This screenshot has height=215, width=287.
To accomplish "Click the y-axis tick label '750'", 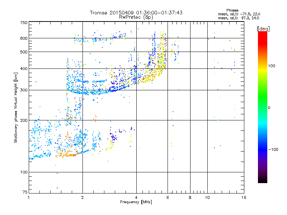I will (24, 23).
